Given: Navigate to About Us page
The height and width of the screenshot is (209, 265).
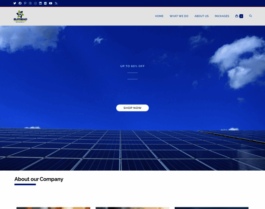Looking at the screenshot, I should [202, 16].
